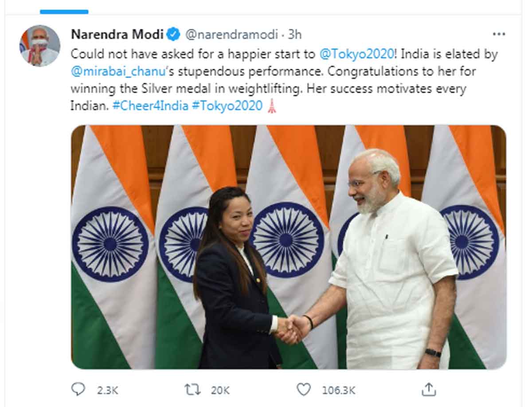Click the 2.3K replies count

(107, 390)
